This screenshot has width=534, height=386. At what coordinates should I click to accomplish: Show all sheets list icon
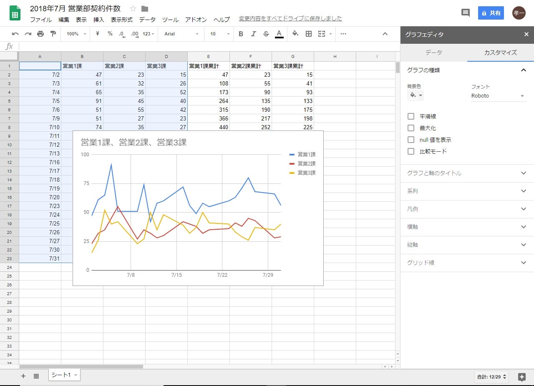point(36,376)
